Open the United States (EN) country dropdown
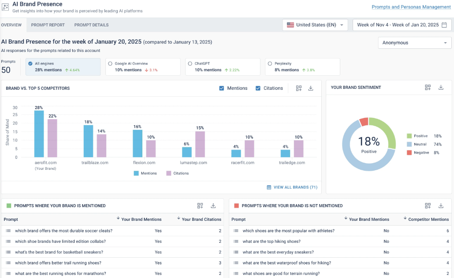 315,25
